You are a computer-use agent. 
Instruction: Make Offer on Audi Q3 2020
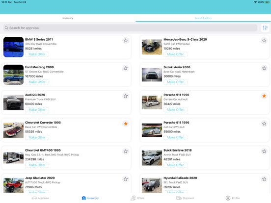point(37,110)
